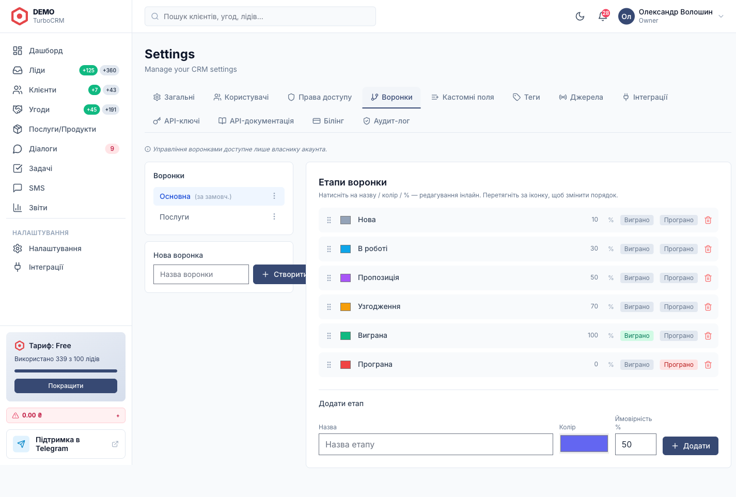Viewport: 736px width, 497px height.
Task: Mark Нова stage as Програно
Action: 679,220
